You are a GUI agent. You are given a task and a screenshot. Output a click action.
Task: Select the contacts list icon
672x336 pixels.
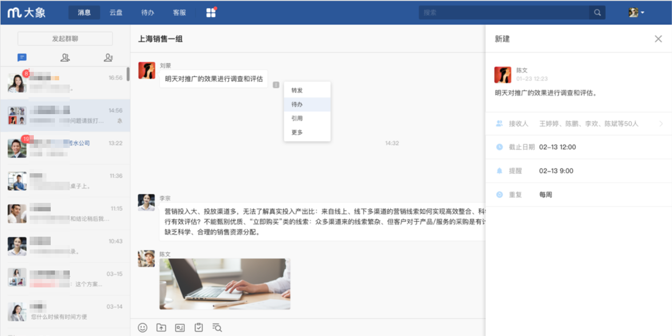[x=65, y=58]
